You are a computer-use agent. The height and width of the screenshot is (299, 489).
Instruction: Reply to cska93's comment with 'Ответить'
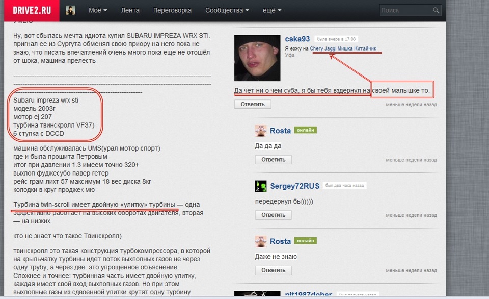click(253, 104)
